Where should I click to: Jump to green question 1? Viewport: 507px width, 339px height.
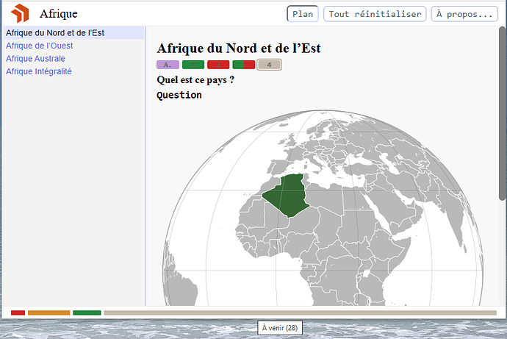pos(193,65)
